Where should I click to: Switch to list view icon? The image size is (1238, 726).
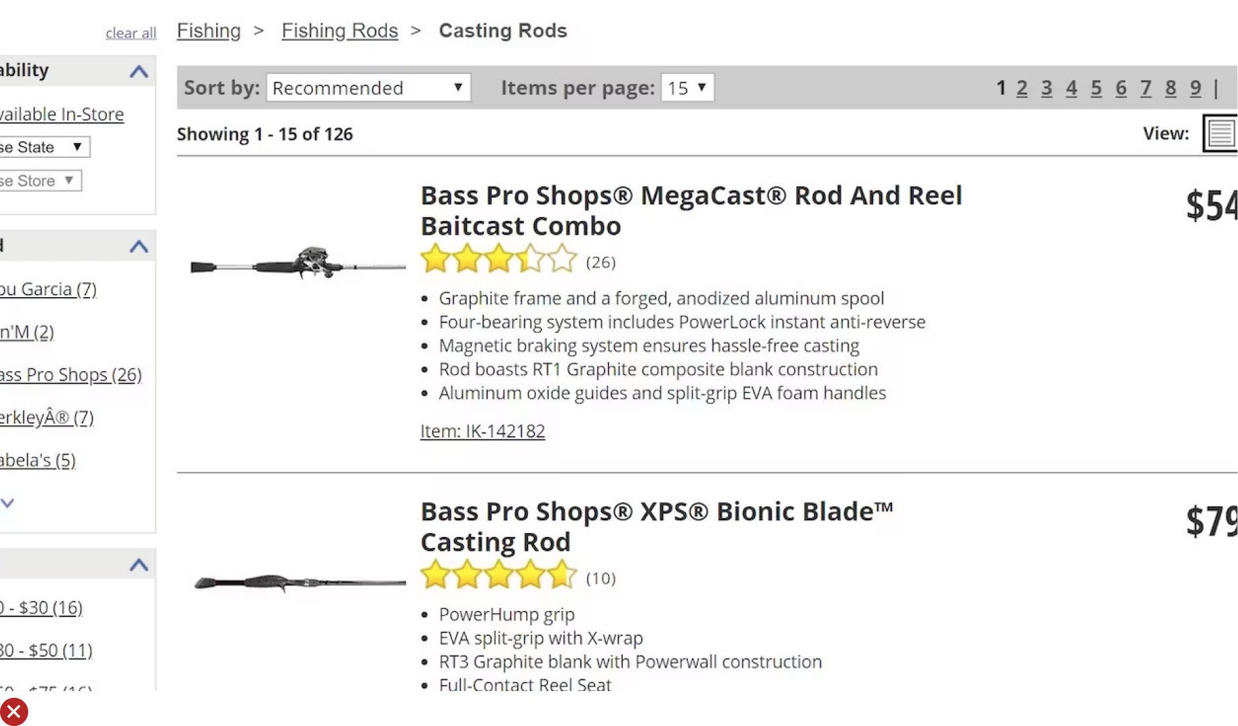click(1220, 133)
